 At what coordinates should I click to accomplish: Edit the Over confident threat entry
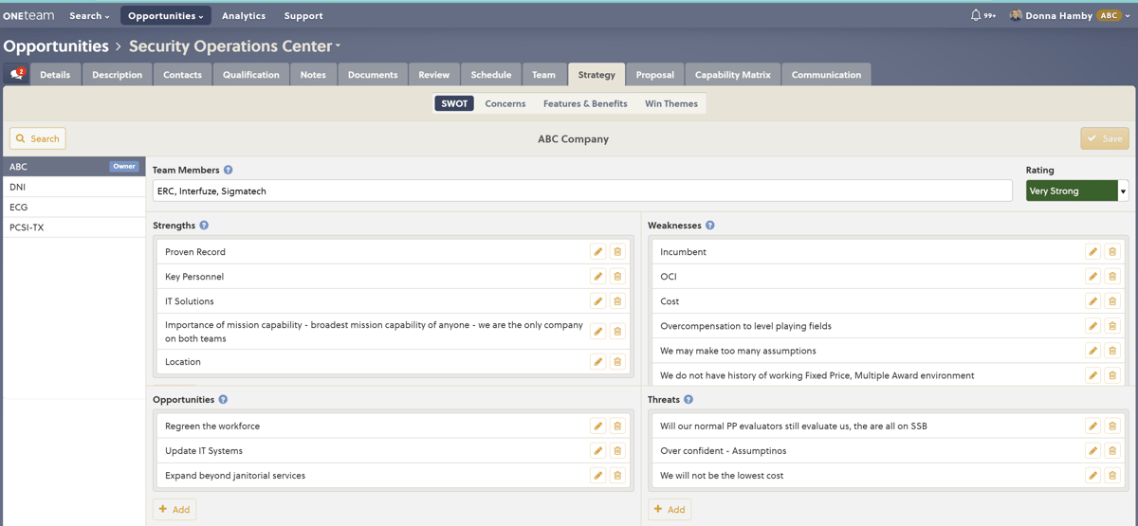(x=1093, y=451)
